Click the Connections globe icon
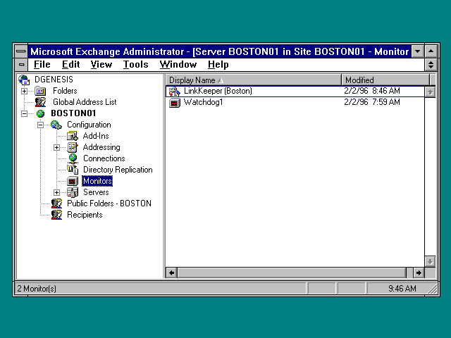451x338 pixels. pyautogui.click(x=73, y=158)
